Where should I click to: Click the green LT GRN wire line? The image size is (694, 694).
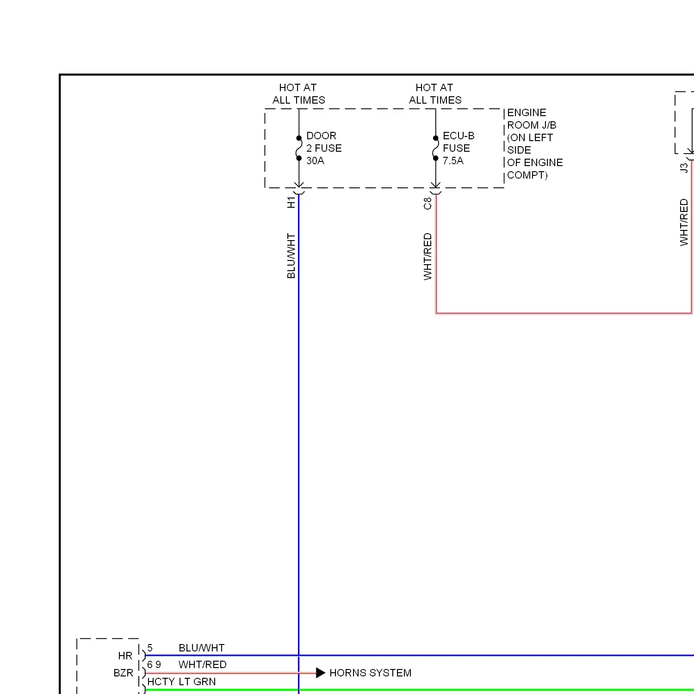pyautogui.click(x=419, y=690)
